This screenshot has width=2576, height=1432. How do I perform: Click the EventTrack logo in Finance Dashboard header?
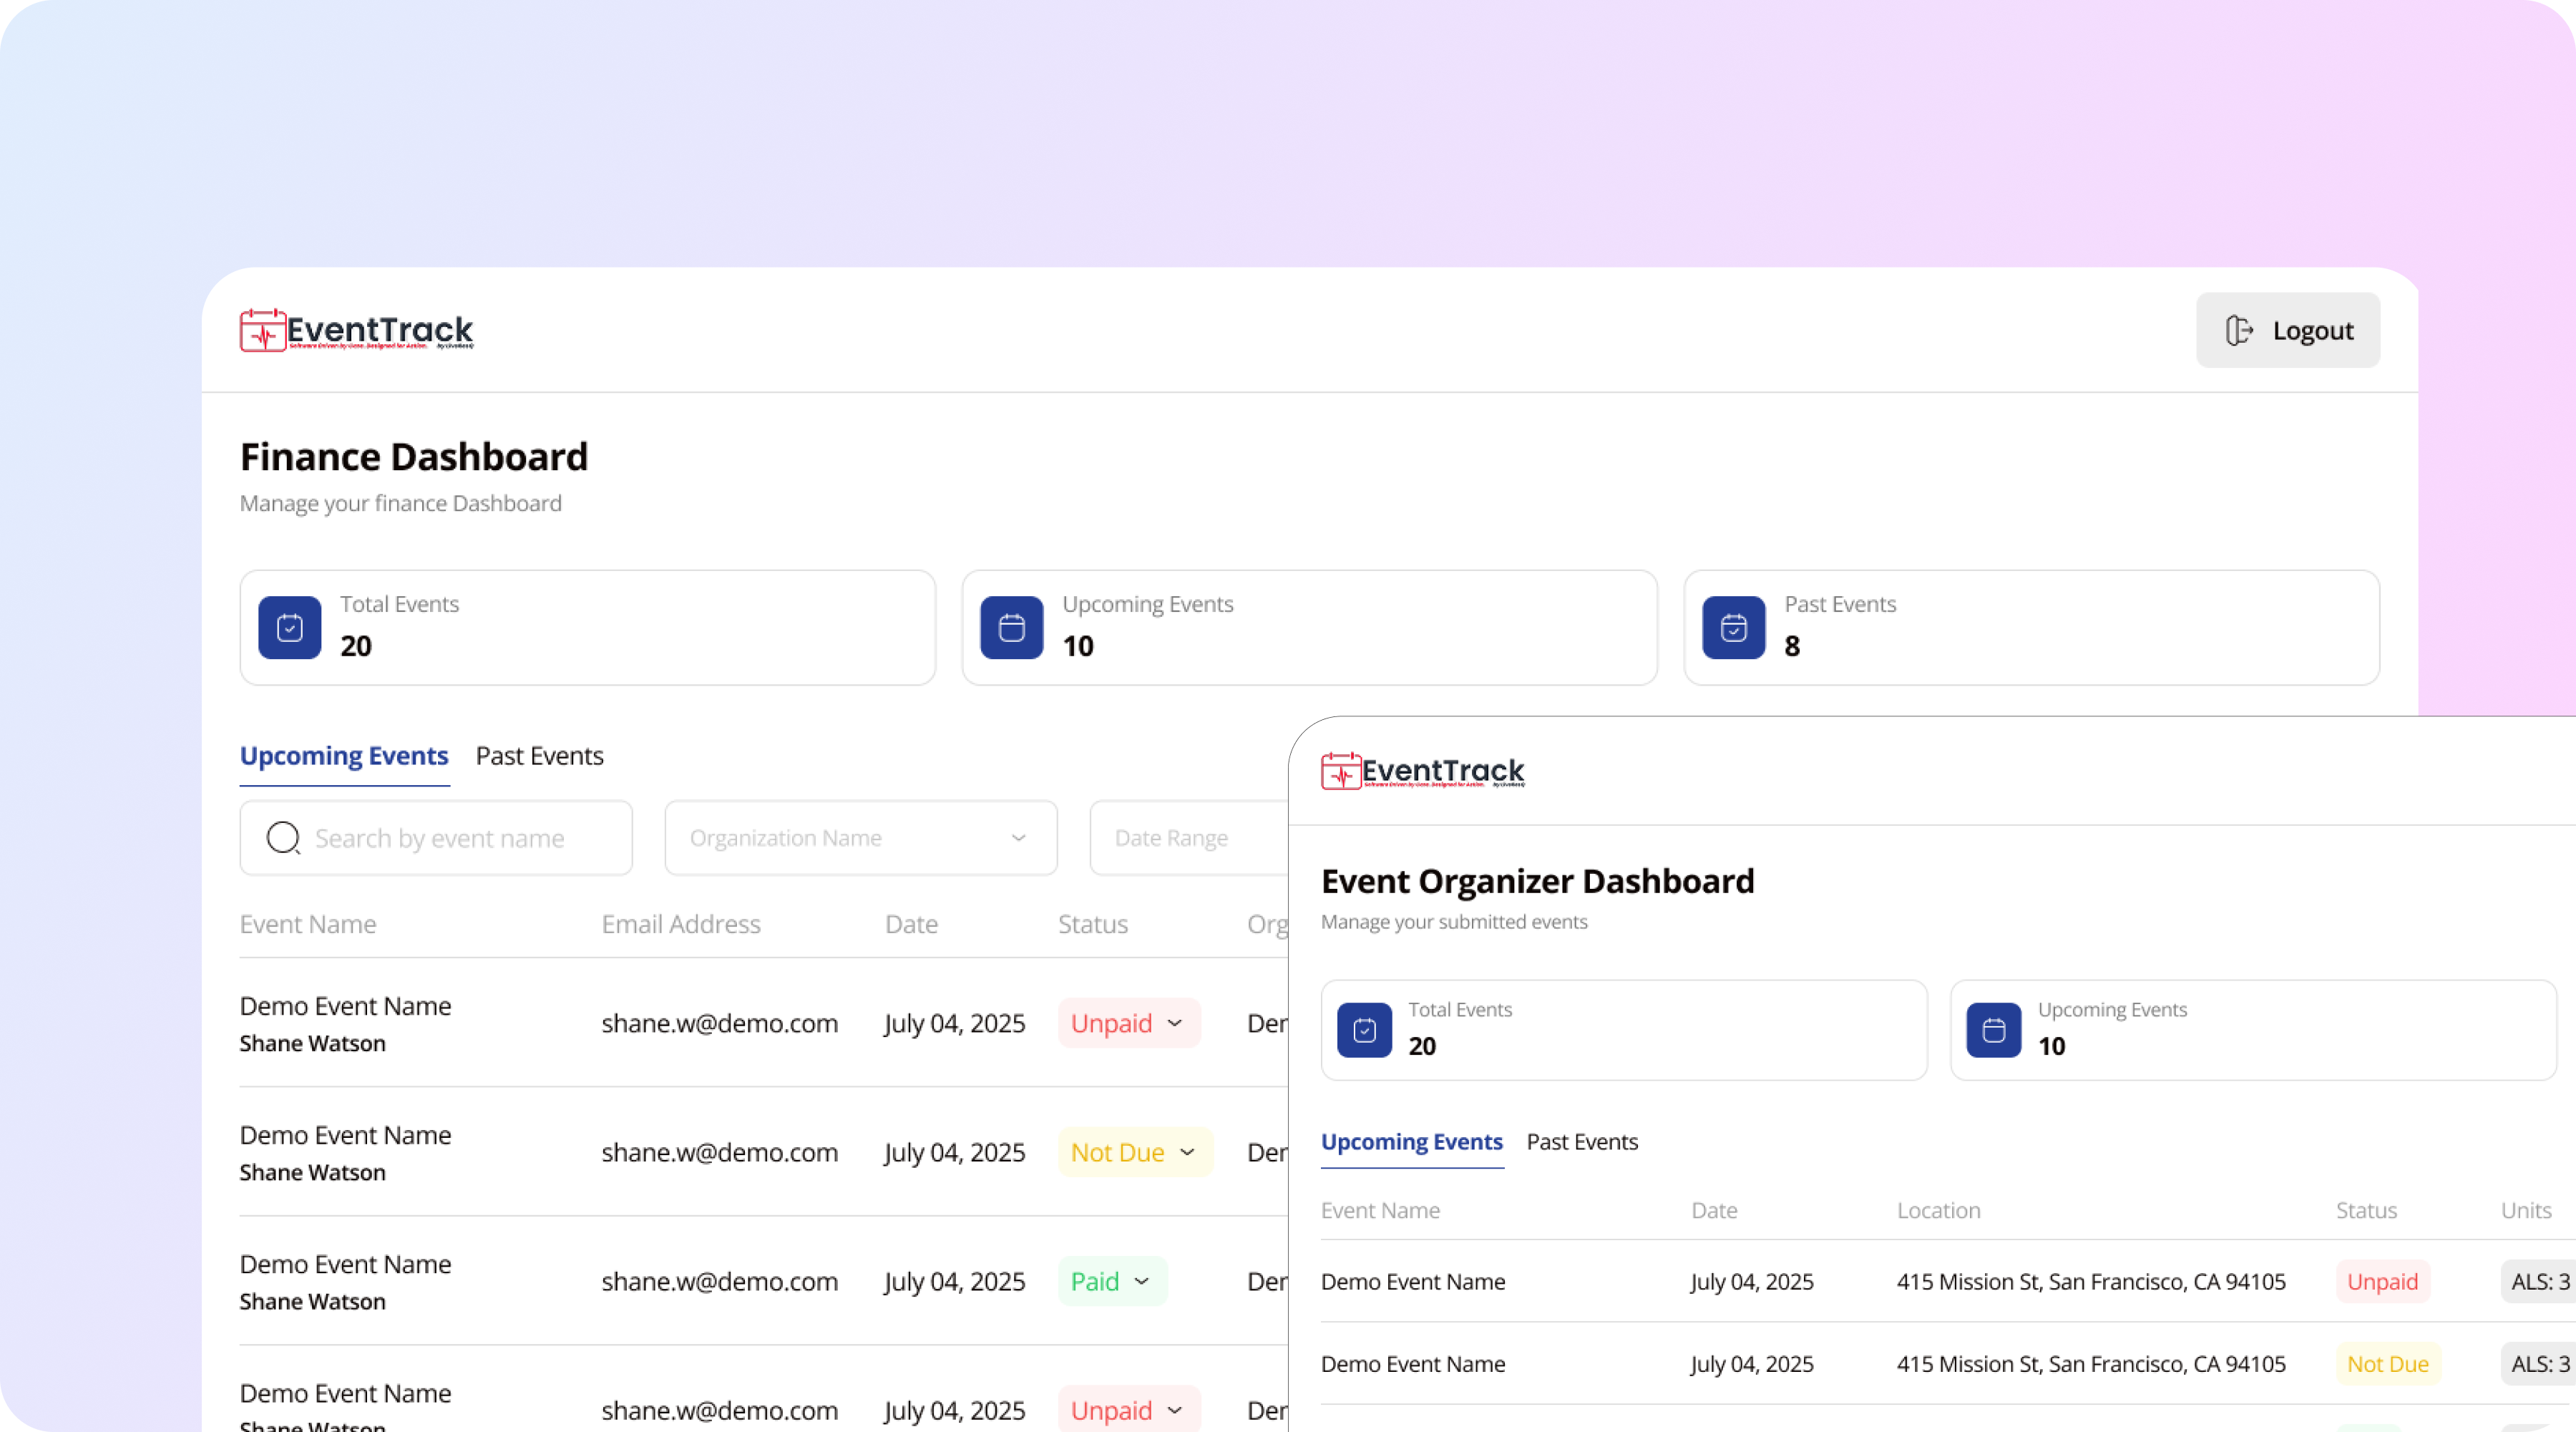click(356, 330)
